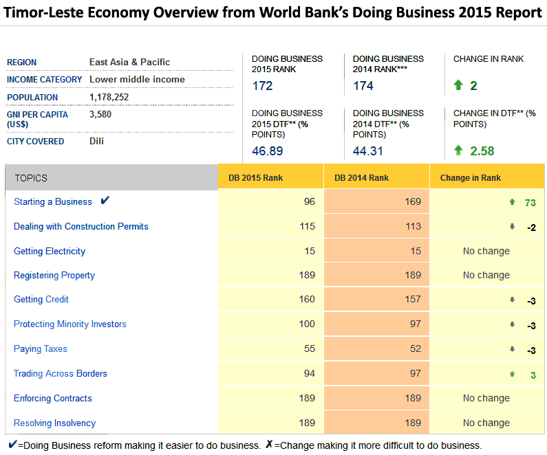Select the Getting Electricity topic
This screenshot has height=455, width=547.
pos(50,251)
